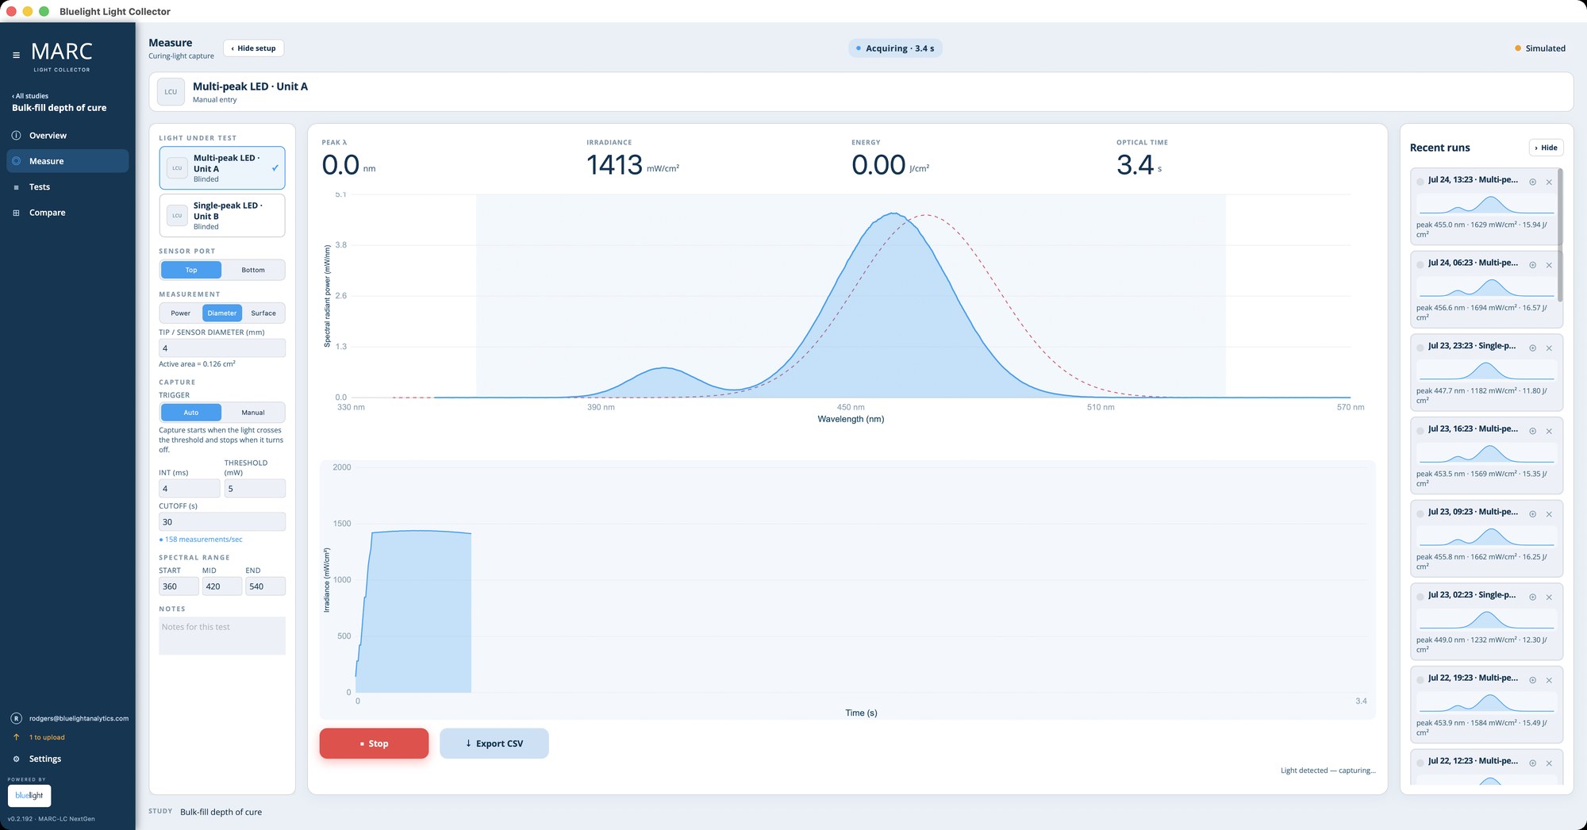Click the Measure target icon in sidebar

(16, 161)
